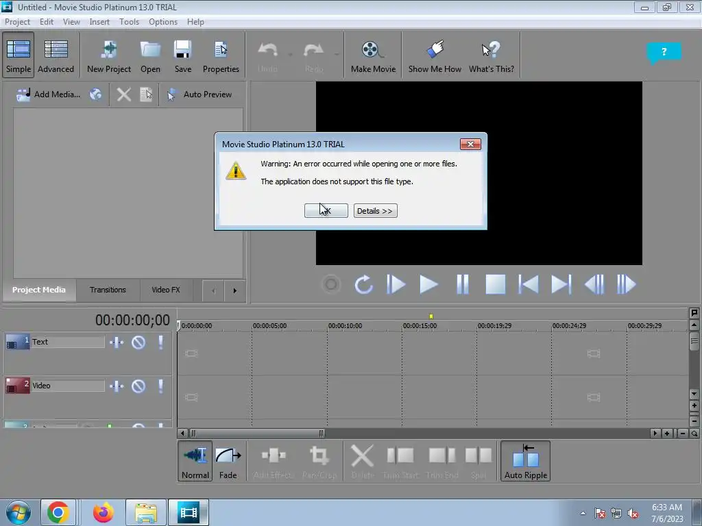Click the New Project toolbar icon
Viewport: 702px width, 526px height.
click(109, 55)
